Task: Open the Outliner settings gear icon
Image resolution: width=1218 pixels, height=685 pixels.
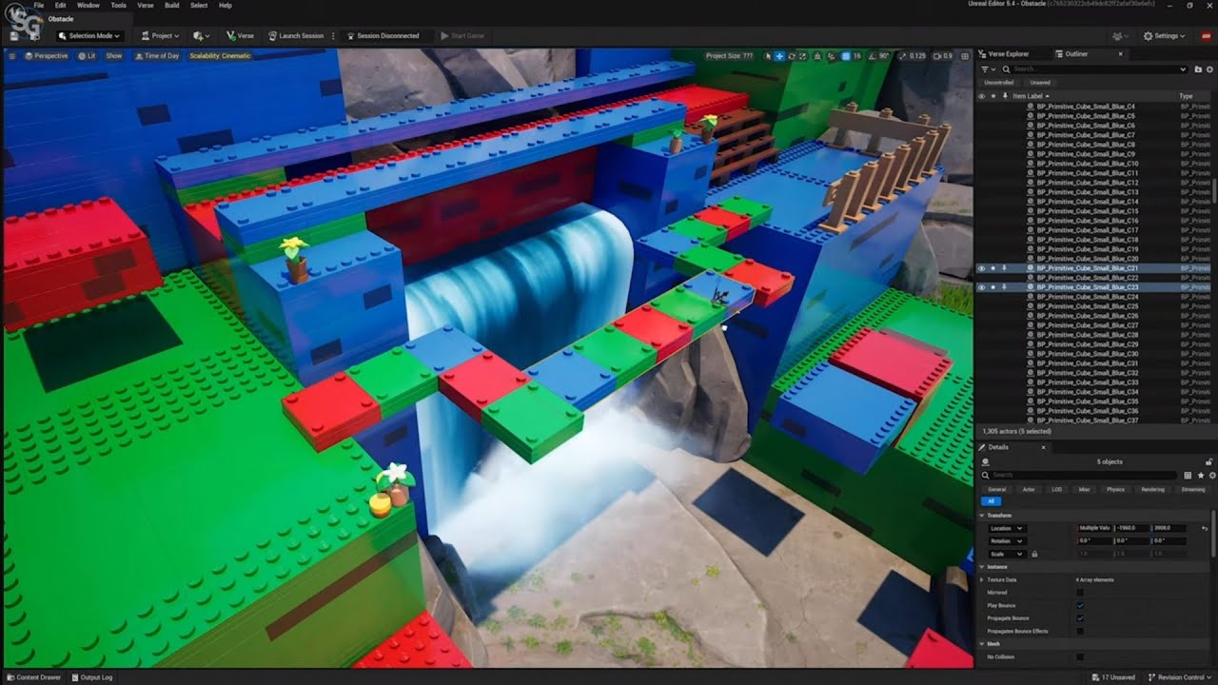Action: point(1210,69)
